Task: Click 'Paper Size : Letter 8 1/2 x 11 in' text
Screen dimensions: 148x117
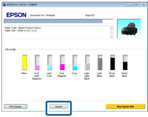Action: click(21, 31)
